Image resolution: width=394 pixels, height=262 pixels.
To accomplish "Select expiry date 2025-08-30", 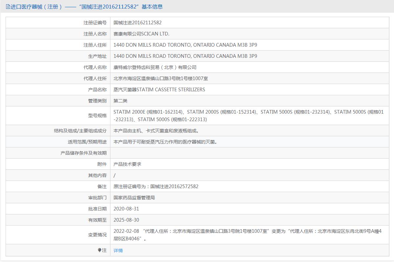I will coord(126,220).
